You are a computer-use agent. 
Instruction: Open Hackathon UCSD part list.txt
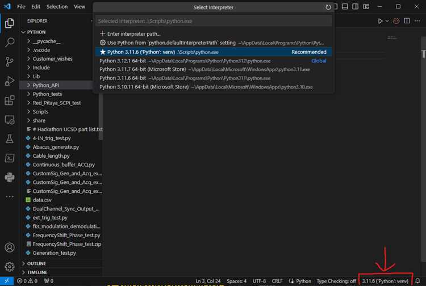pos(68,129)
